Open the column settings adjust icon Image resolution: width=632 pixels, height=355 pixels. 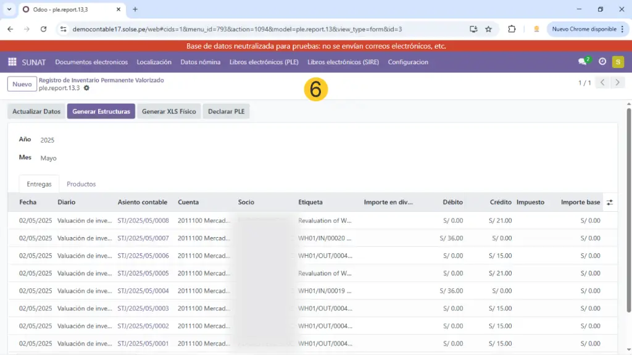point(610,203)
